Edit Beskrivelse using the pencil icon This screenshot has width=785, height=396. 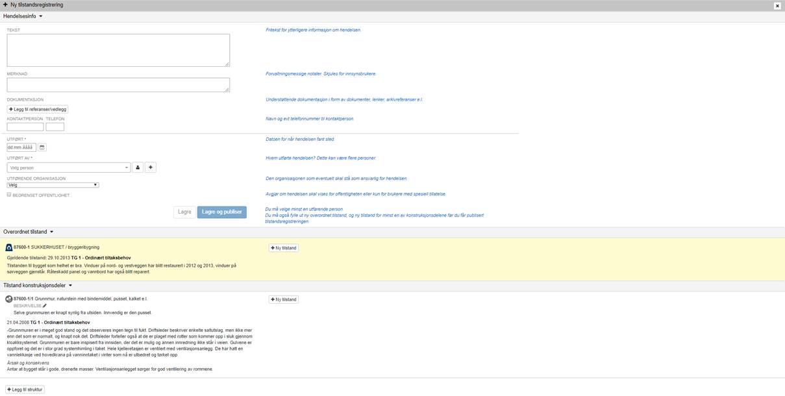[45, 305]
